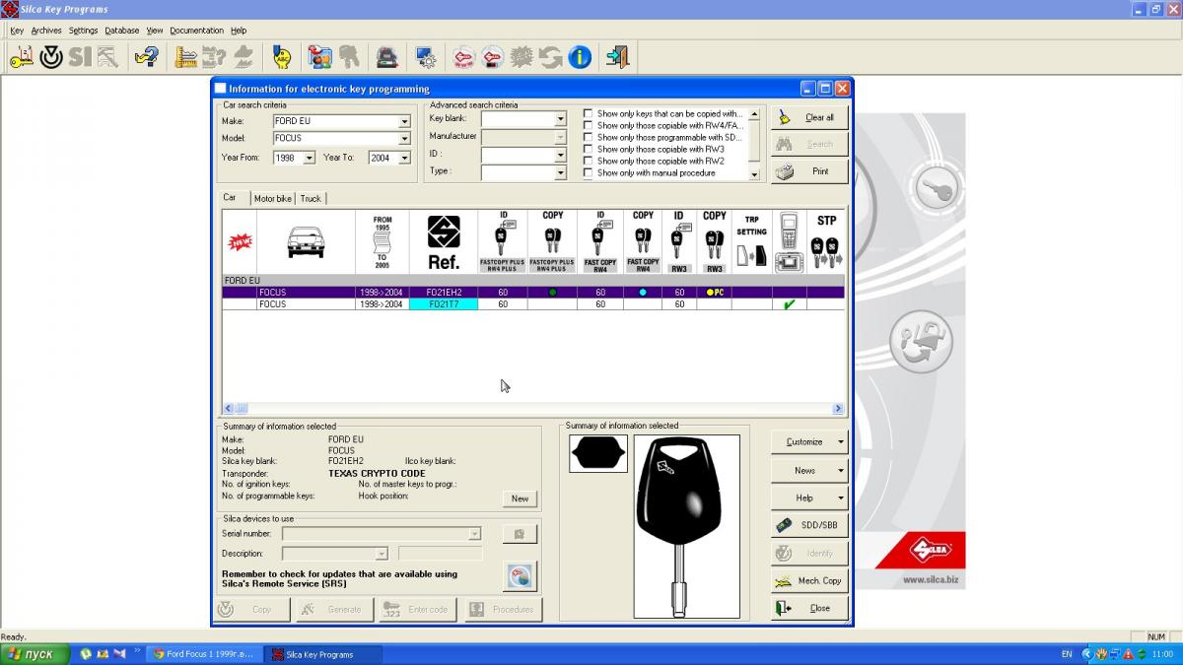Check 'Show only with manual procedure' option
1183x665 pixels.
coord(589,172)
